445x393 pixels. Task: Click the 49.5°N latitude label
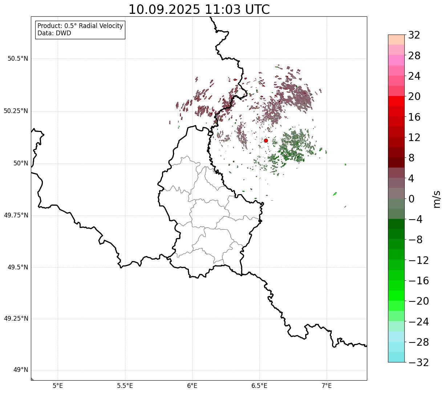tap(18, 267)
